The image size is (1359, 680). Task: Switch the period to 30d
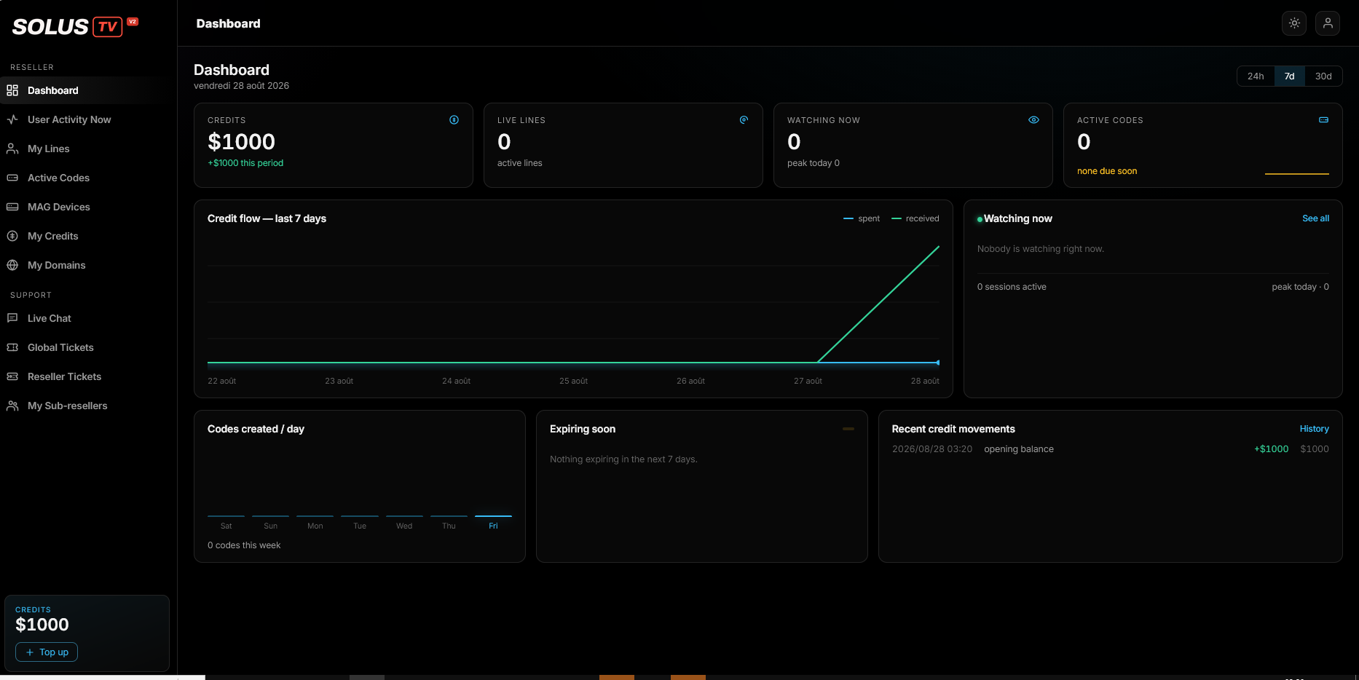pos(1323,76)
